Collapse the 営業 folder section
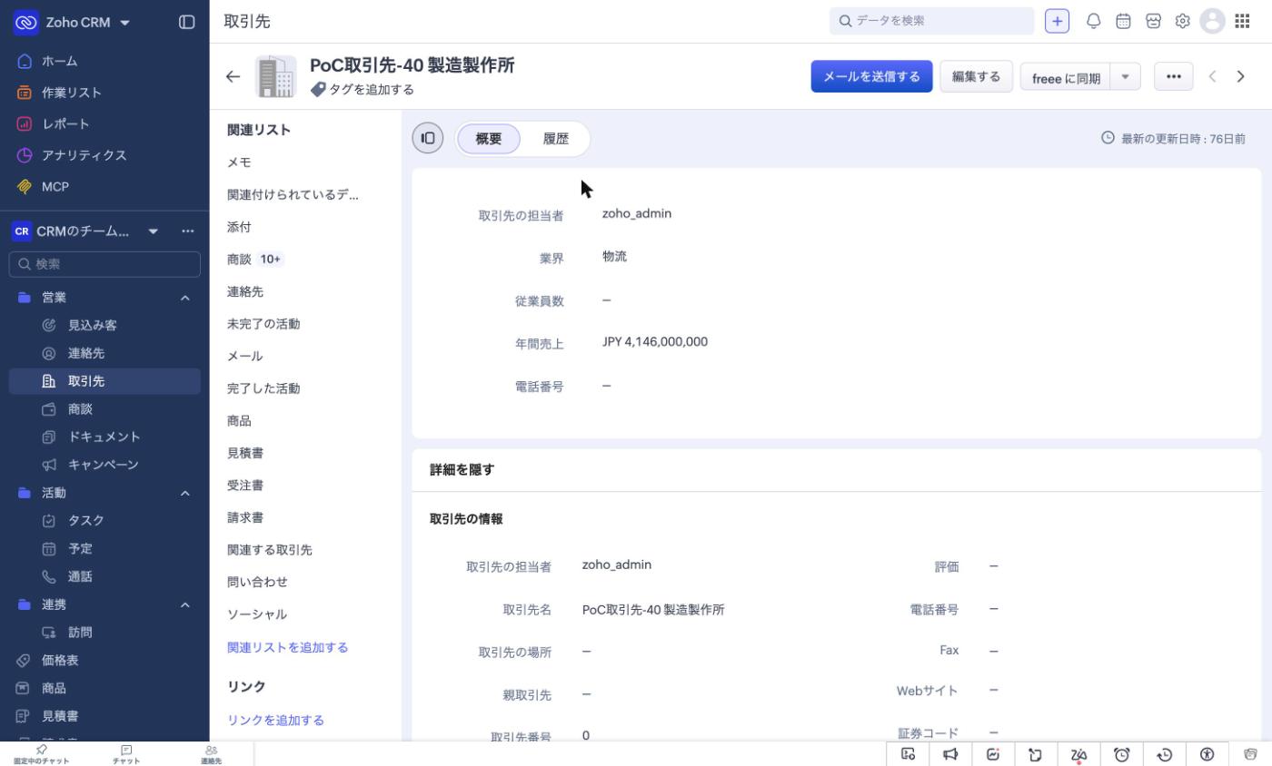Screen dimensions: 1272x766 point(184,298)
